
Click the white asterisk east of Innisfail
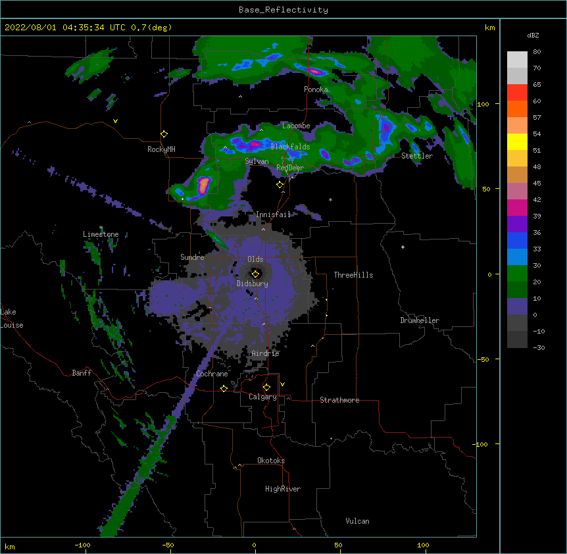point(330,199)
